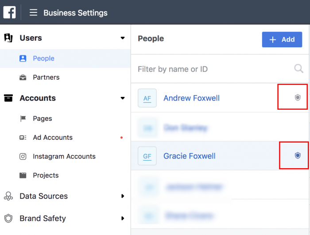
Task: Click the Data Sources nodes icon
Action: [x=8, y=196]
